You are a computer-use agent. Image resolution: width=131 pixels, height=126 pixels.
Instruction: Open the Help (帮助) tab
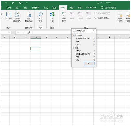click(x=79, y=8)
